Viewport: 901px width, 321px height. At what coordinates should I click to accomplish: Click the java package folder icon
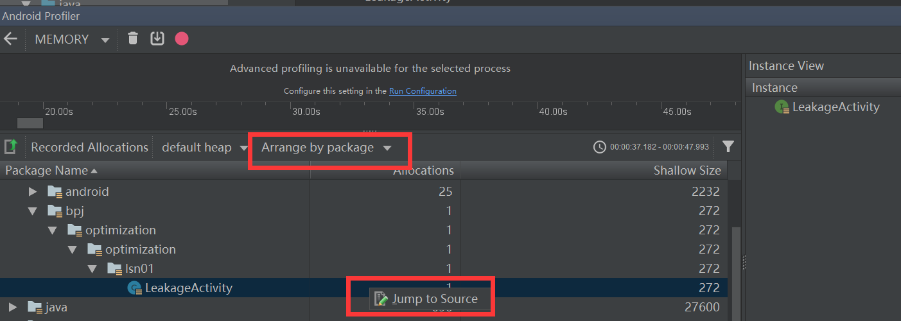pyautogui.click(x=35, y=307)
